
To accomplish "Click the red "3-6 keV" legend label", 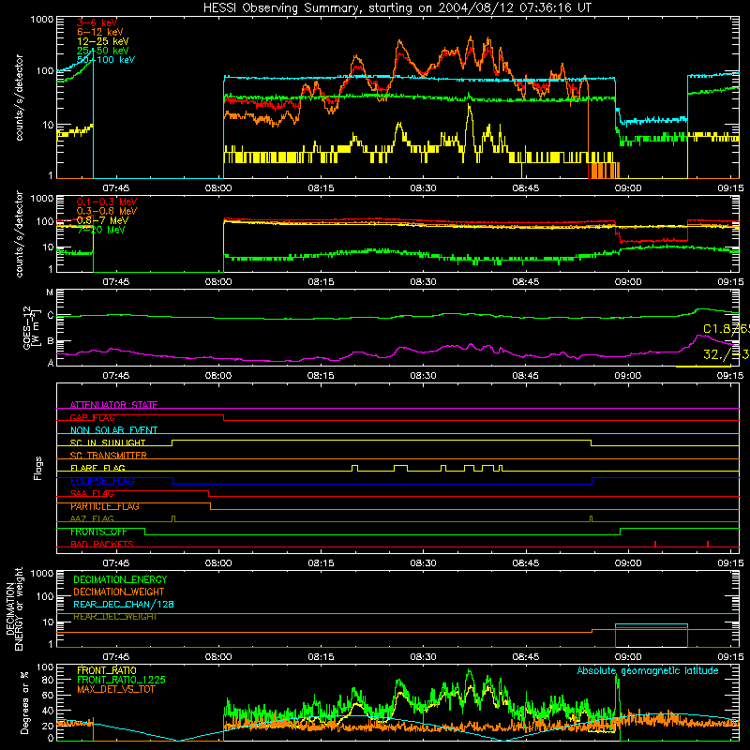I will (x=97, y=22).
